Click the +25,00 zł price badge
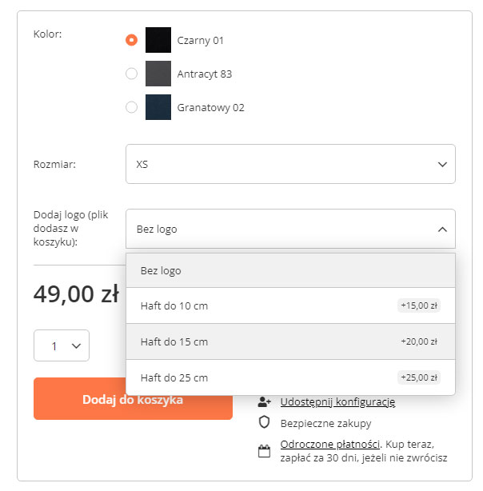The image size is (483, 491). pos(418,377)
